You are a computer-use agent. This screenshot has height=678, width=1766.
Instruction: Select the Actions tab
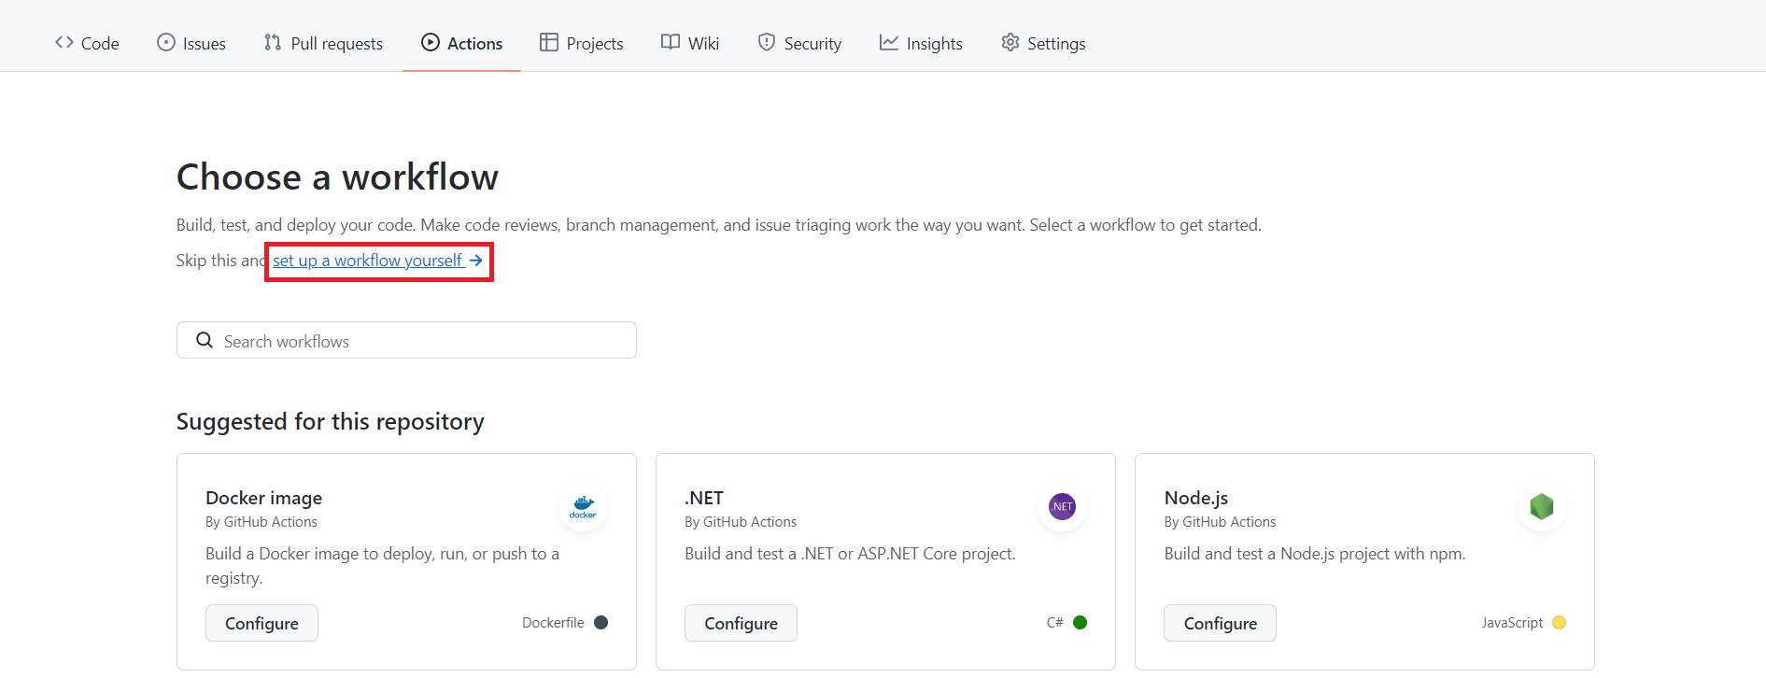pos(461,43)
